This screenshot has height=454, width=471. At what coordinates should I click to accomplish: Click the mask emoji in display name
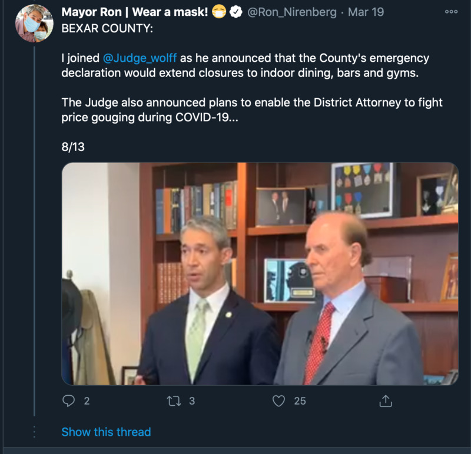click(220, 12)
